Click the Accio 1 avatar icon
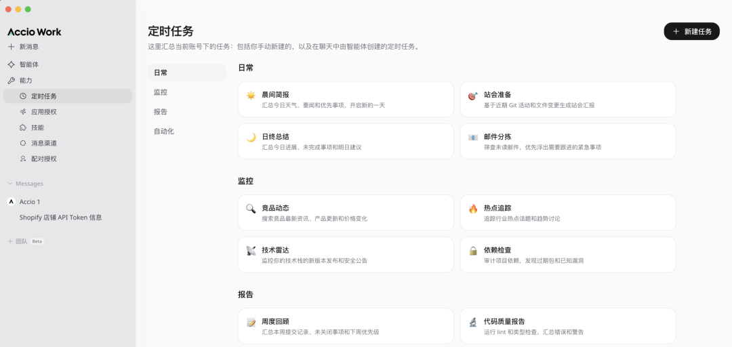732x347 pixels. coord(11,202)
